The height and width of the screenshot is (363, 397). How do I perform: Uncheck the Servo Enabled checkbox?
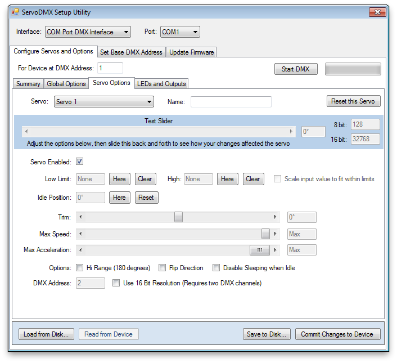(x=80, y=162)
